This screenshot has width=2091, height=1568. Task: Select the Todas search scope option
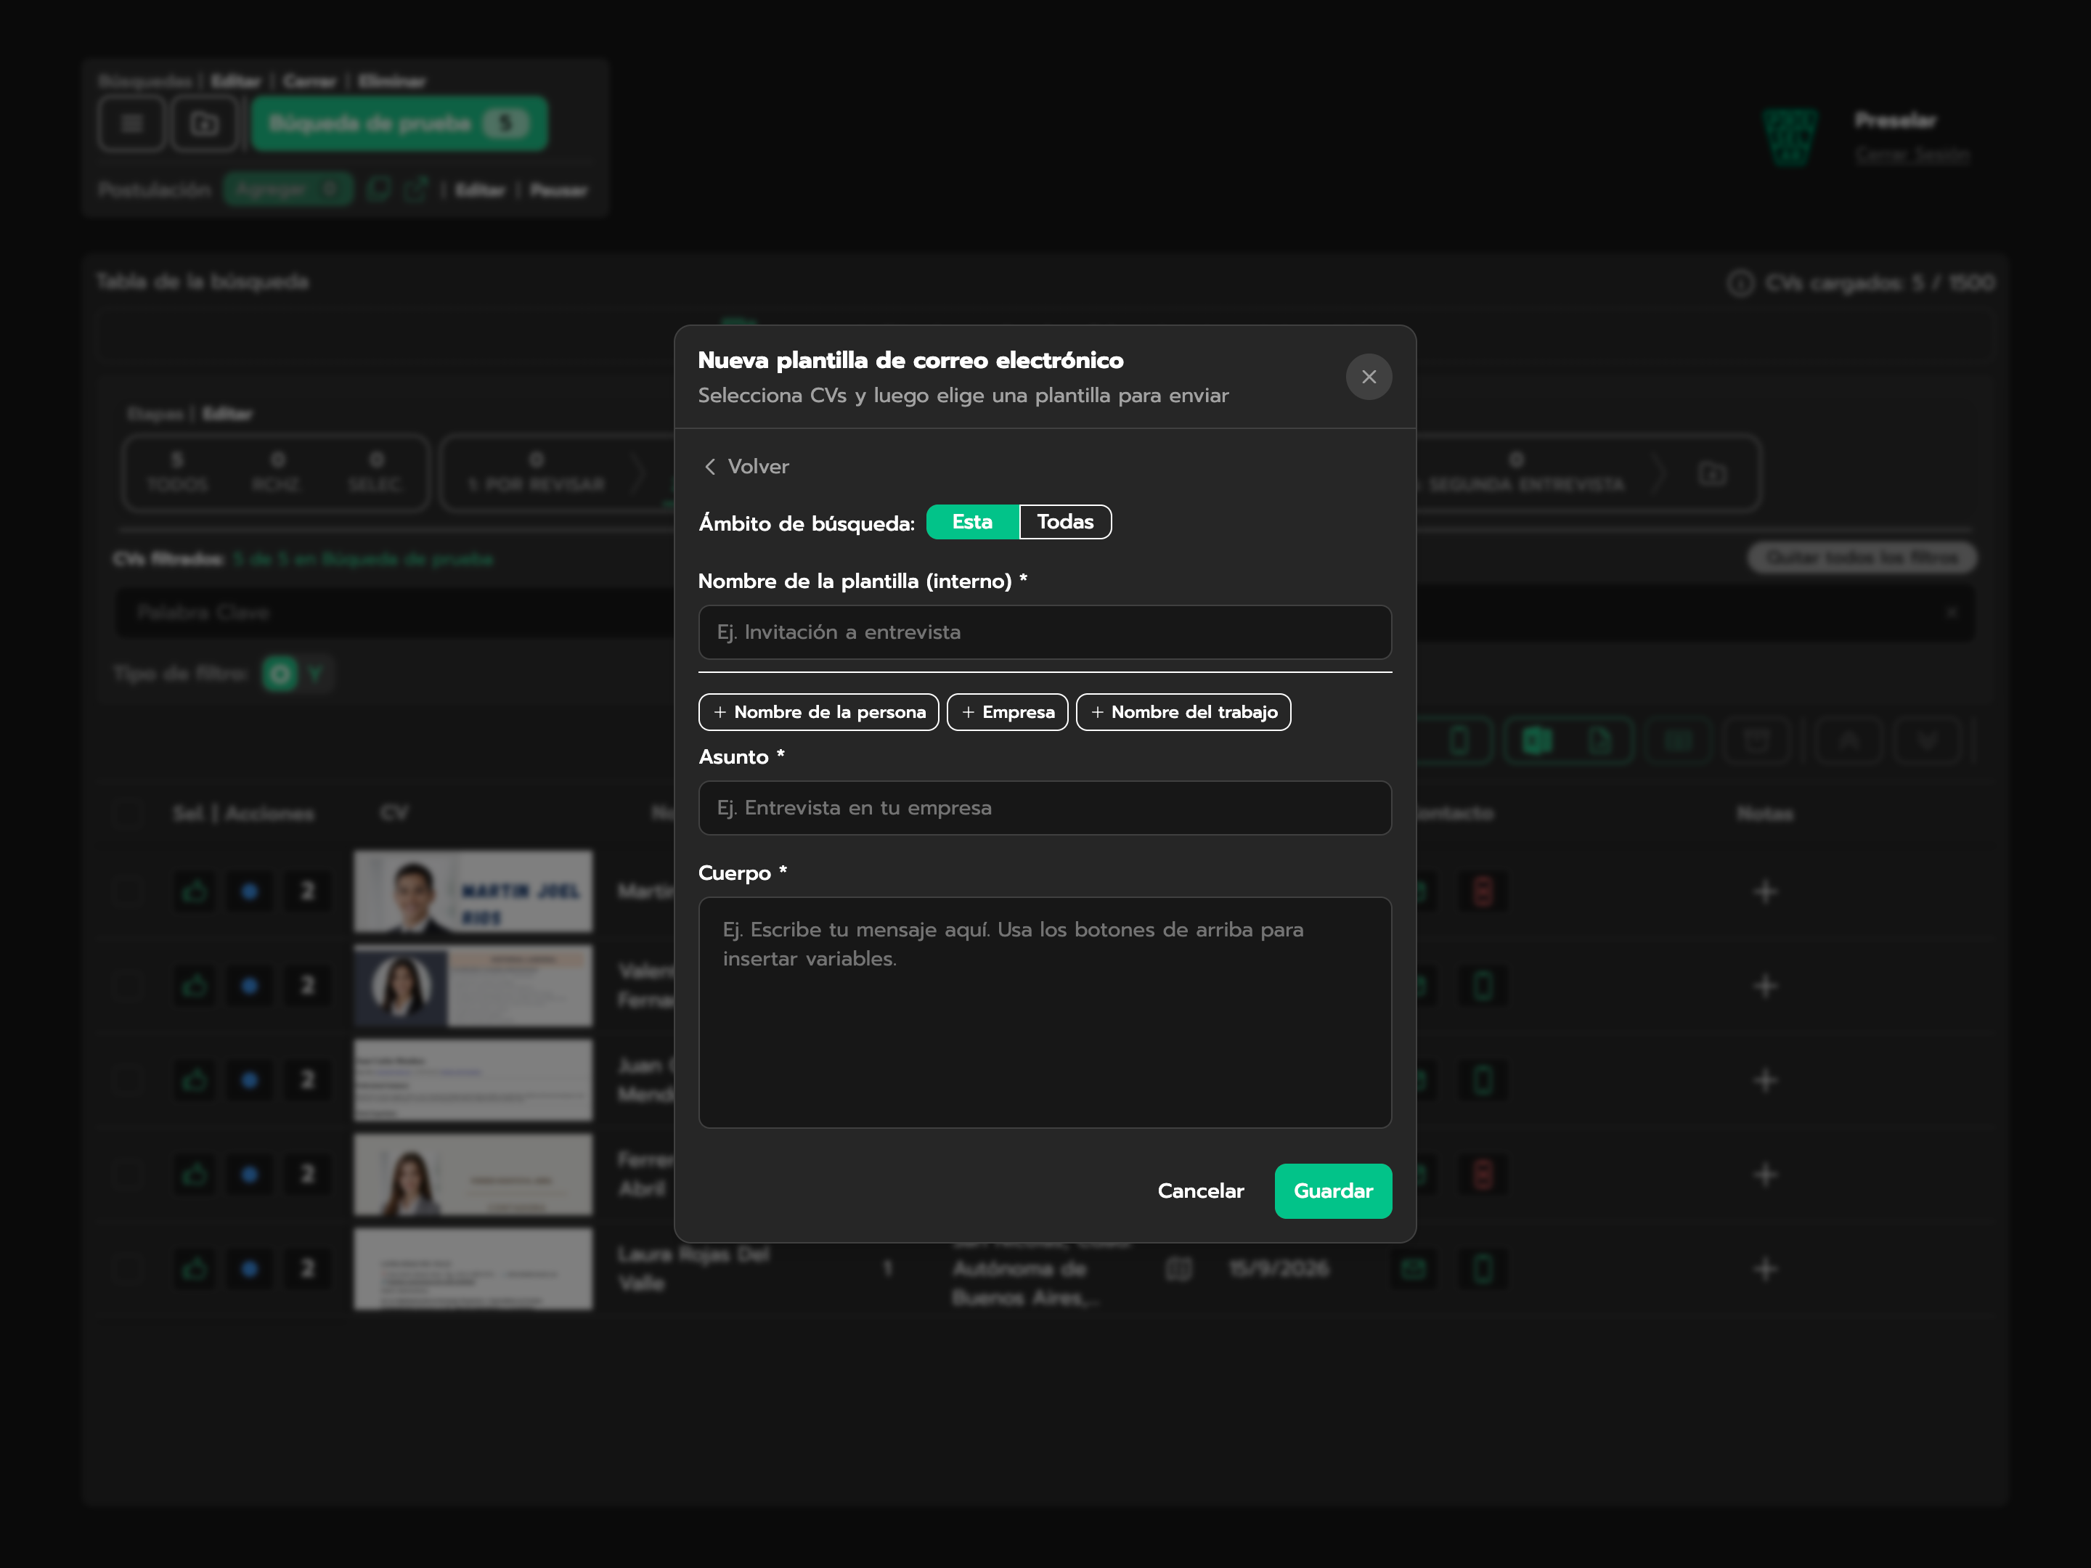[1065, 522]
